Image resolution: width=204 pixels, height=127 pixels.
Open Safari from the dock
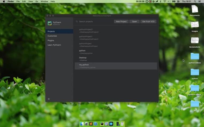tap(96, 124)
